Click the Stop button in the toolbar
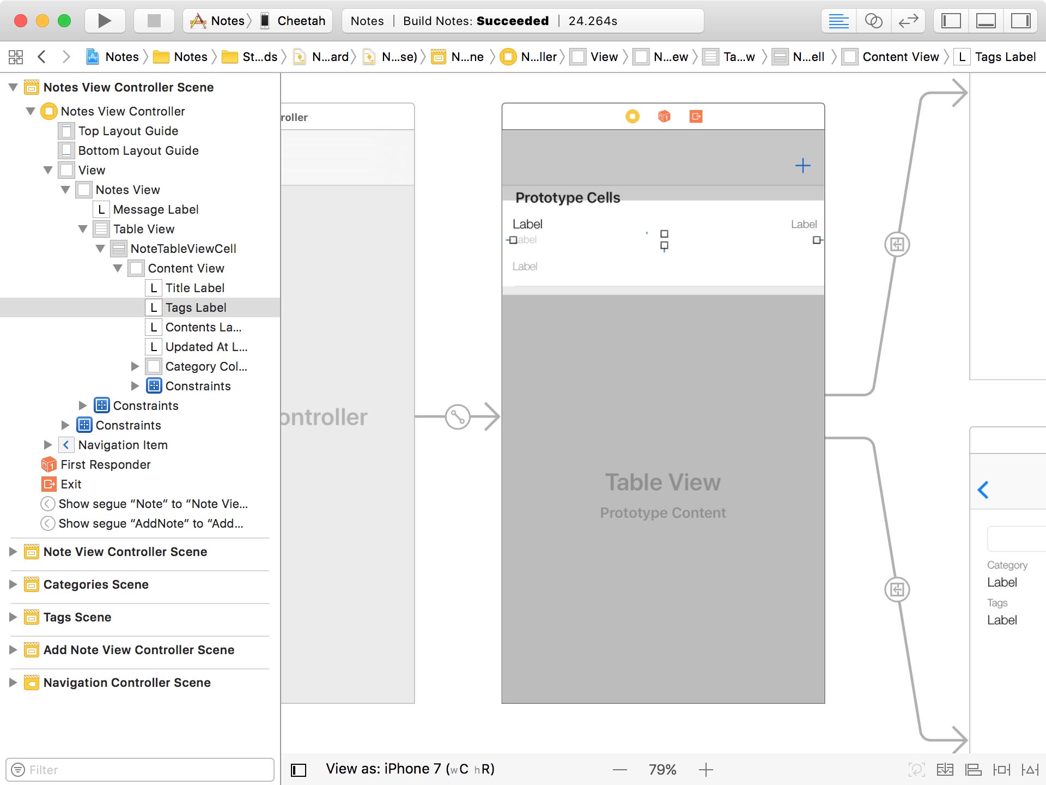 pos(154,21)
